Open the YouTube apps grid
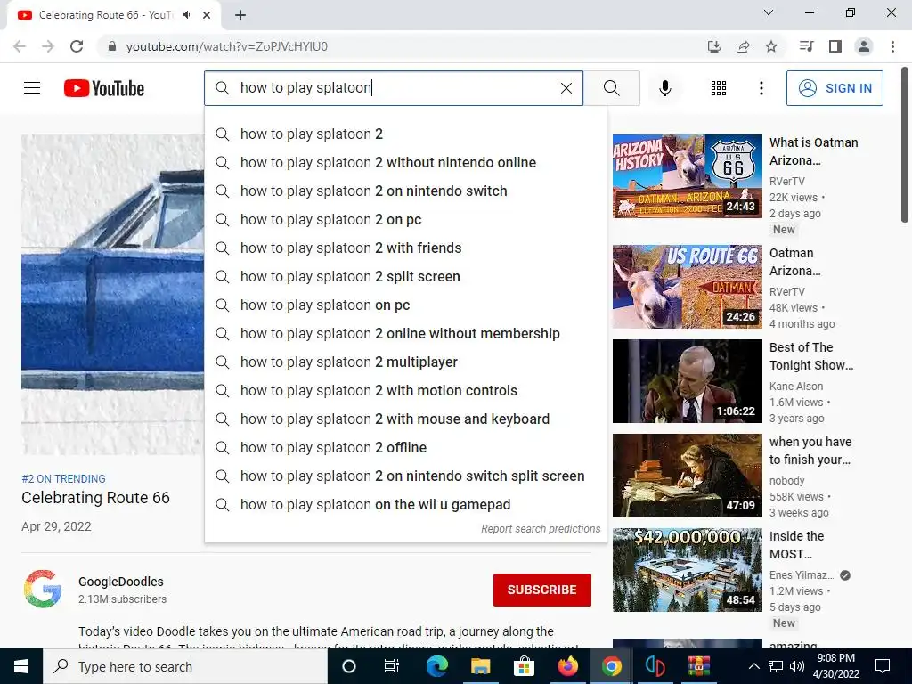The width and height of the screenshot is (912, 684). (x=719, y=88)
